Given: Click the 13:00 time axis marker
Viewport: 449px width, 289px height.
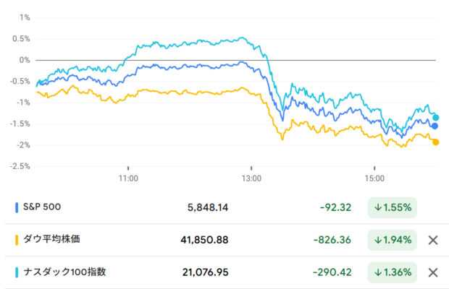Looking at the screenshot, I should pyautogui.click(x=251, y=178).
